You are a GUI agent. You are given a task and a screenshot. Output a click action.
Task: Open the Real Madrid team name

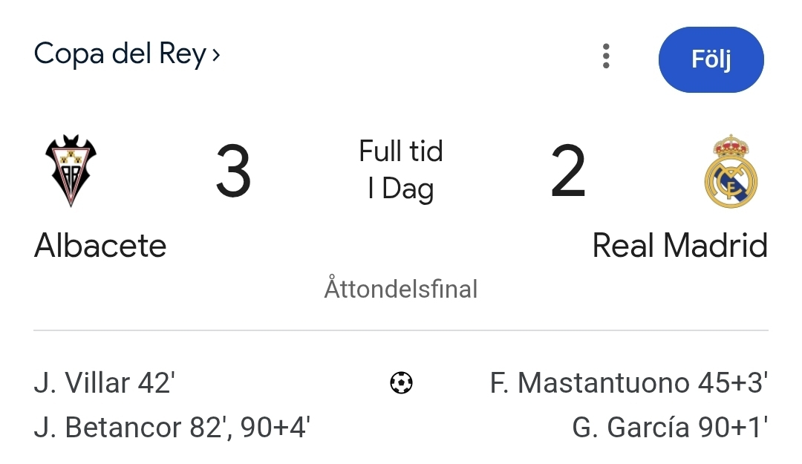click(x=679, y=246)
